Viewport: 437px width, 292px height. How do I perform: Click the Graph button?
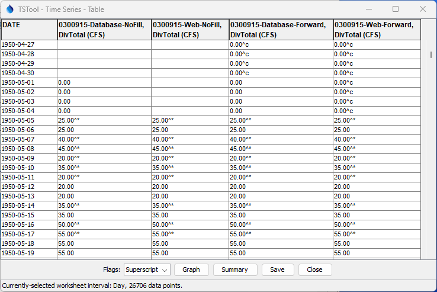point(191,269)
